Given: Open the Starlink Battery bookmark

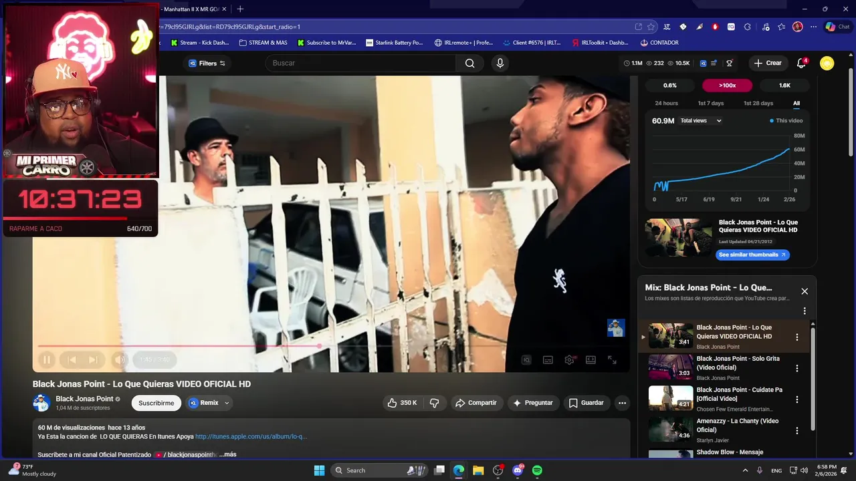Looking at the screenshot, I should (x=395, y=43).
